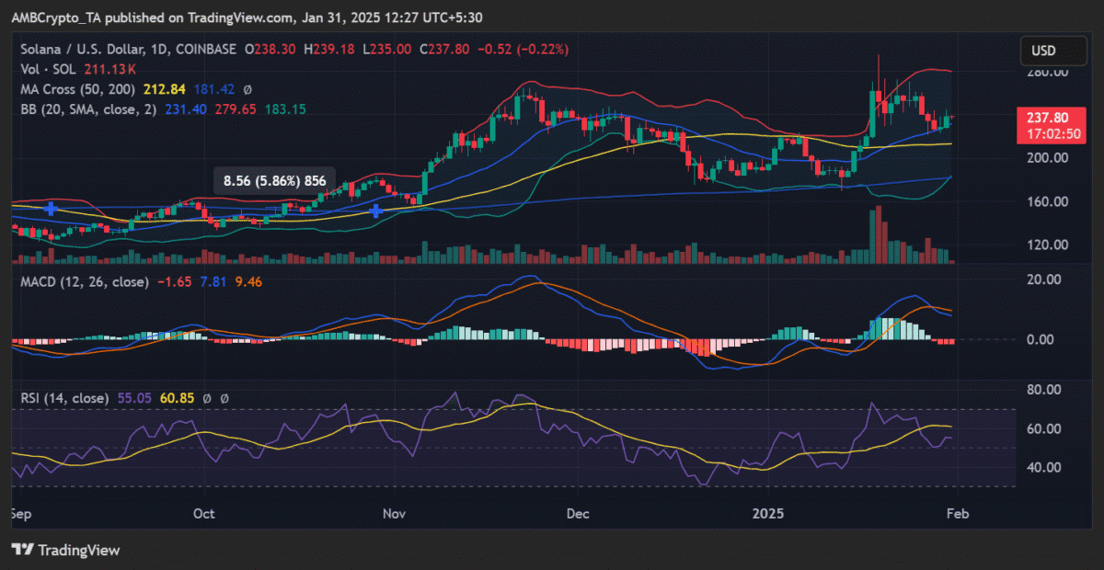Click the 2025 label on time axis
The image size is (1104, 570).
coord(770,512)
